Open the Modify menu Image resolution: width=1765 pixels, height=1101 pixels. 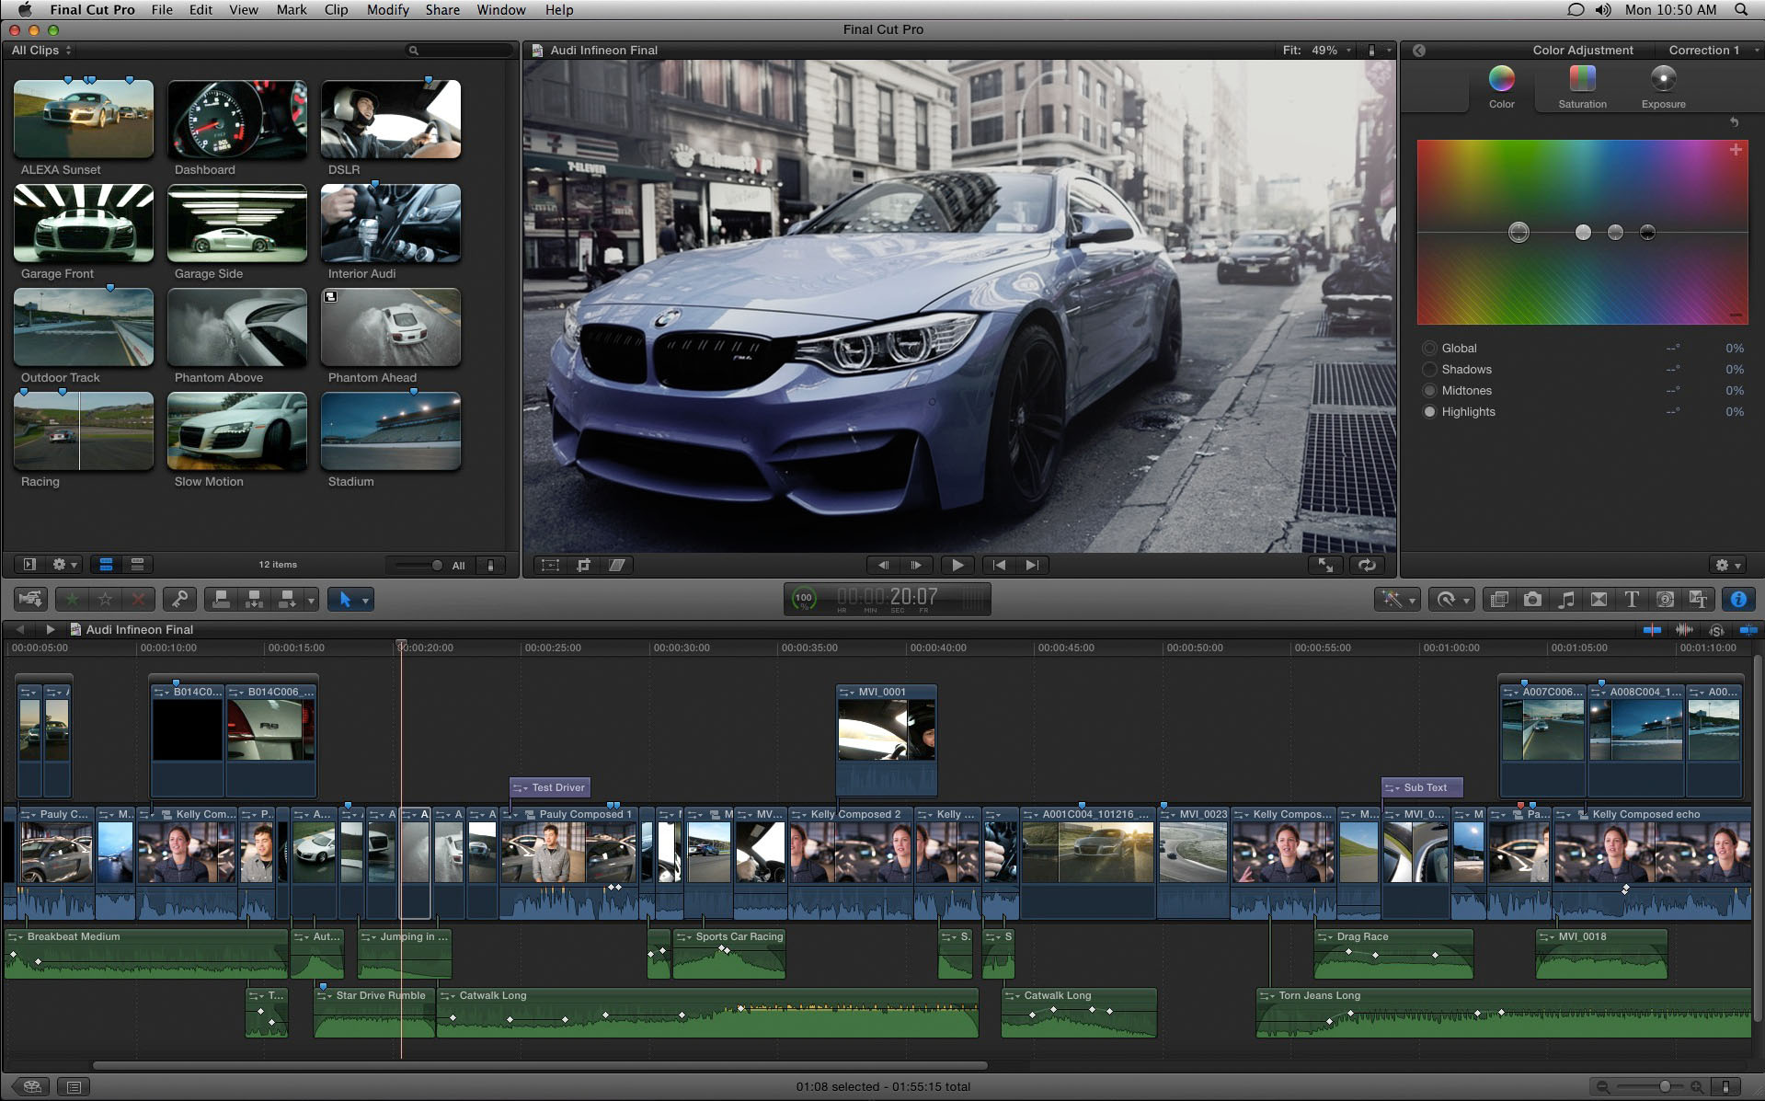point(388,10)
